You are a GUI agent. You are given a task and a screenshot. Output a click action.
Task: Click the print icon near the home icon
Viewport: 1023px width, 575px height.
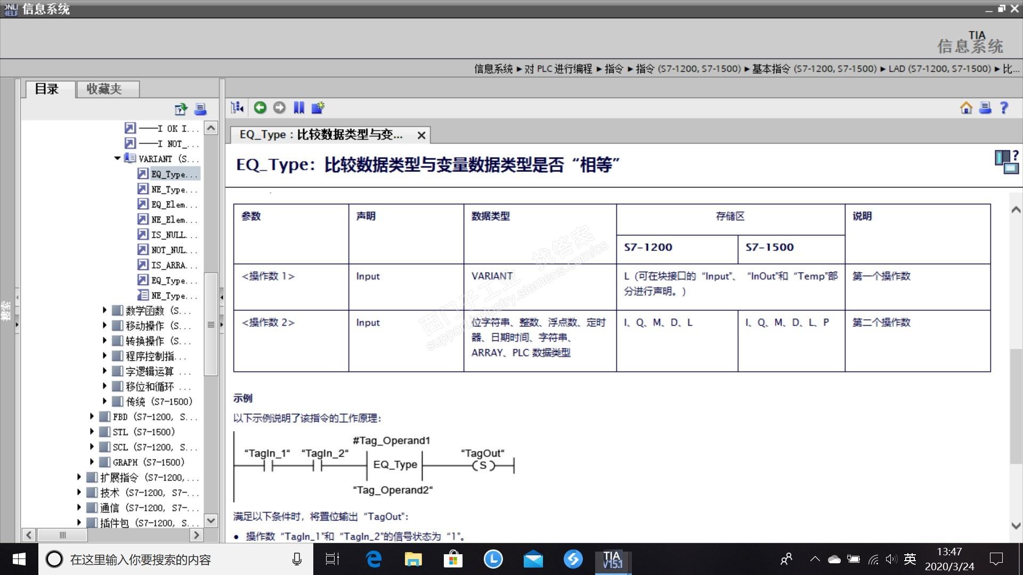tap(985, 108)
